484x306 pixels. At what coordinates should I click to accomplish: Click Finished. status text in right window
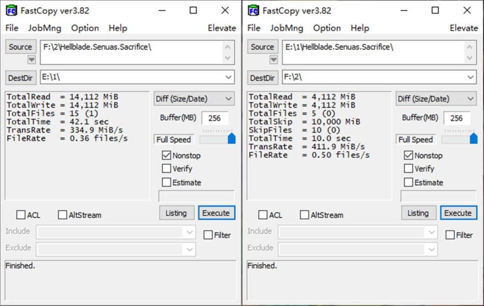(x=262, y=265)
